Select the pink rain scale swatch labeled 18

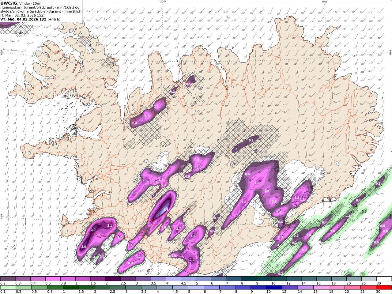337,288
